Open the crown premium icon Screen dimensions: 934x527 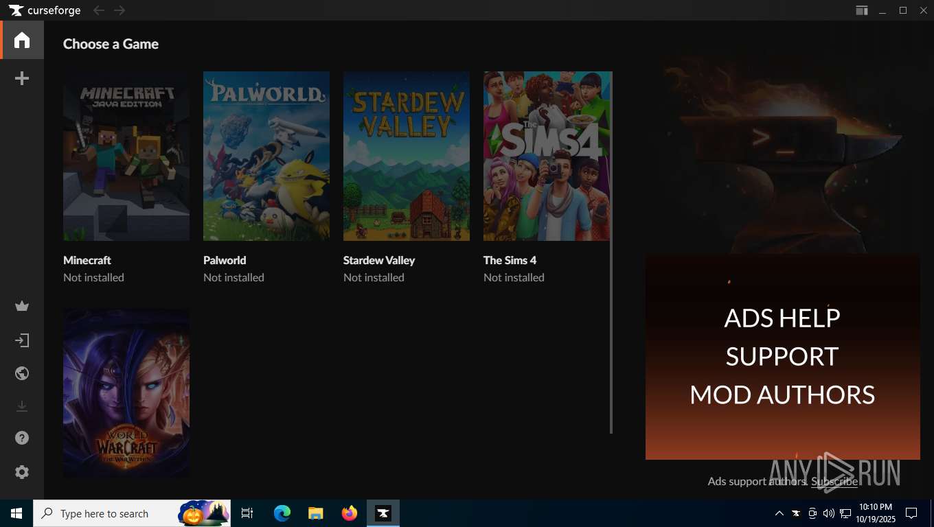(22, 306)
